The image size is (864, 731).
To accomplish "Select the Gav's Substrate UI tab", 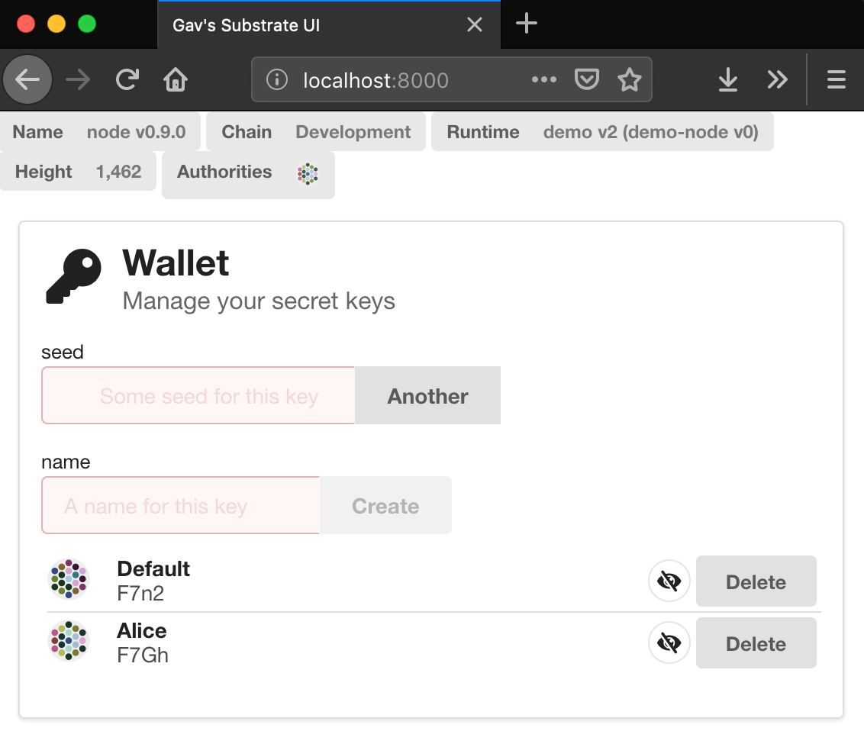I will pyautogui.click(x=330, y=24).
